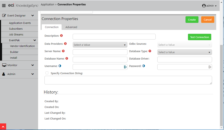Click the Test Connection button
This screenshot has width=224, height=130.
pyautogui.click(x=199, y=37)
